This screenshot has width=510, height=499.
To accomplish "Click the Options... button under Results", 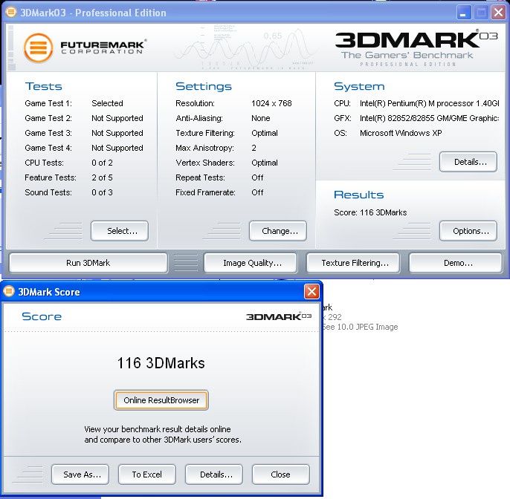I will click(468, 231).
